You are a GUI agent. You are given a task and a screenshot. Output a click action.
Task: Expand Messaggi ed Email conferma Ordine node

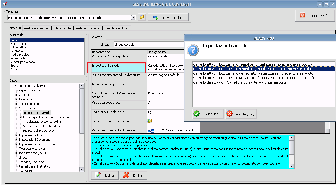(x=20, y=117)
